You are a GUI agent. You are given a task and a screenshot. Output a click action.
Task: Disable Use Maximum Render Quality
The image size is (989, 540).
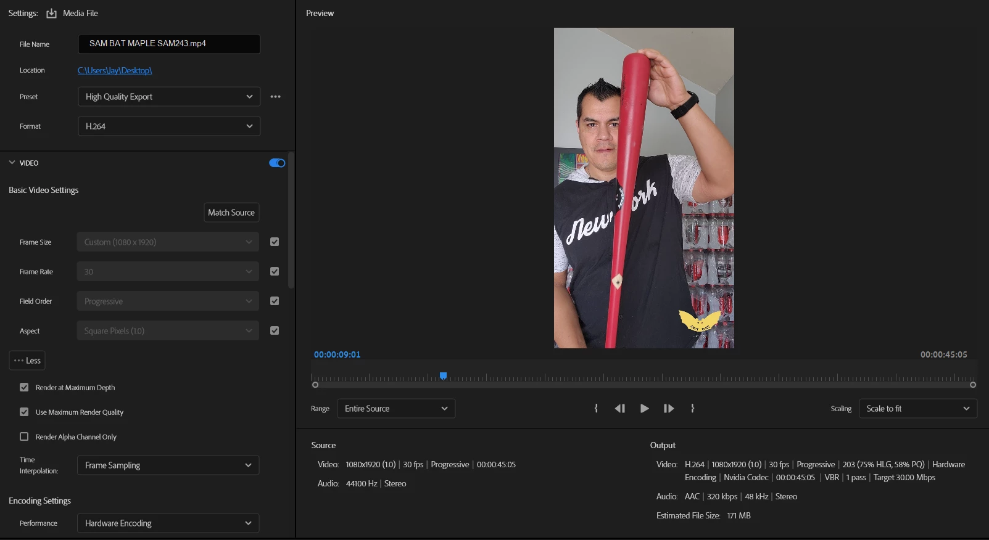coord(24,412)
